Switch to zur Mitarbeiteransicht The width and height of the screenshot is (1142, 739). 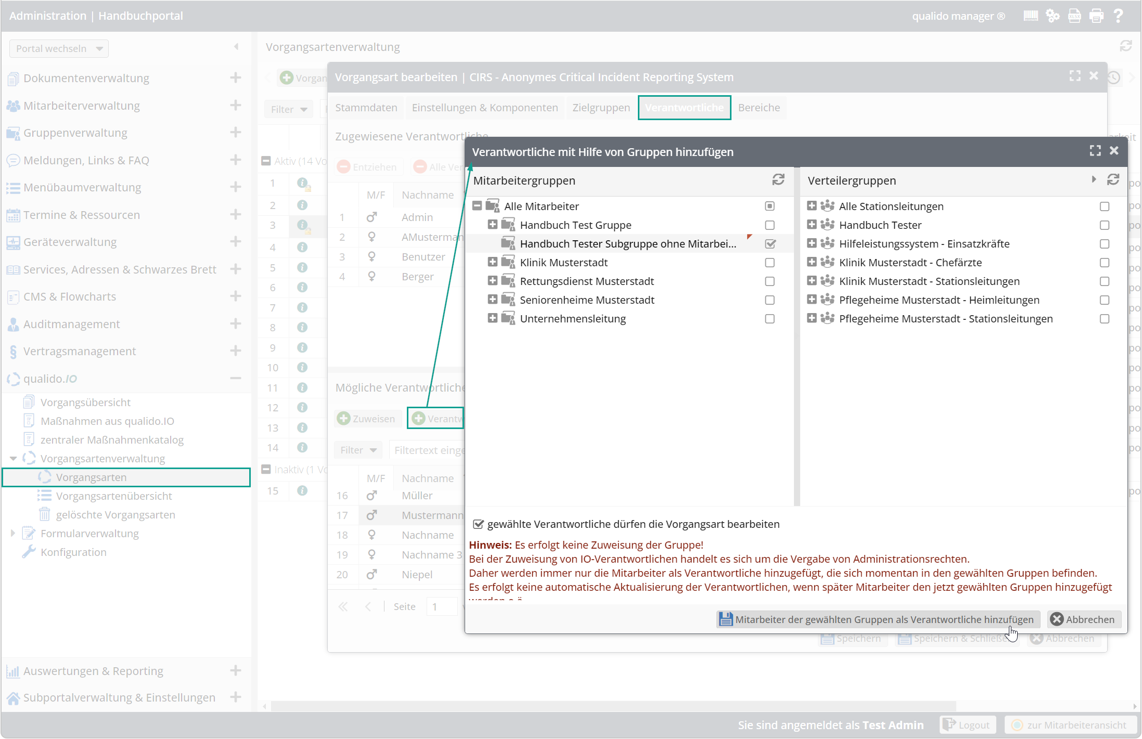(1070, 725)
